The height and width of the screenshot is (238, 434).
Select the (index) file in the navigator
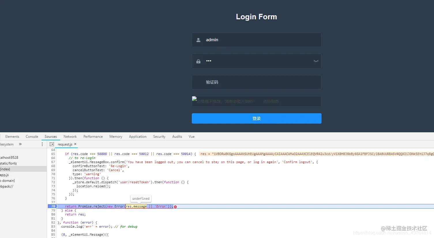click(x=23, y=169)
